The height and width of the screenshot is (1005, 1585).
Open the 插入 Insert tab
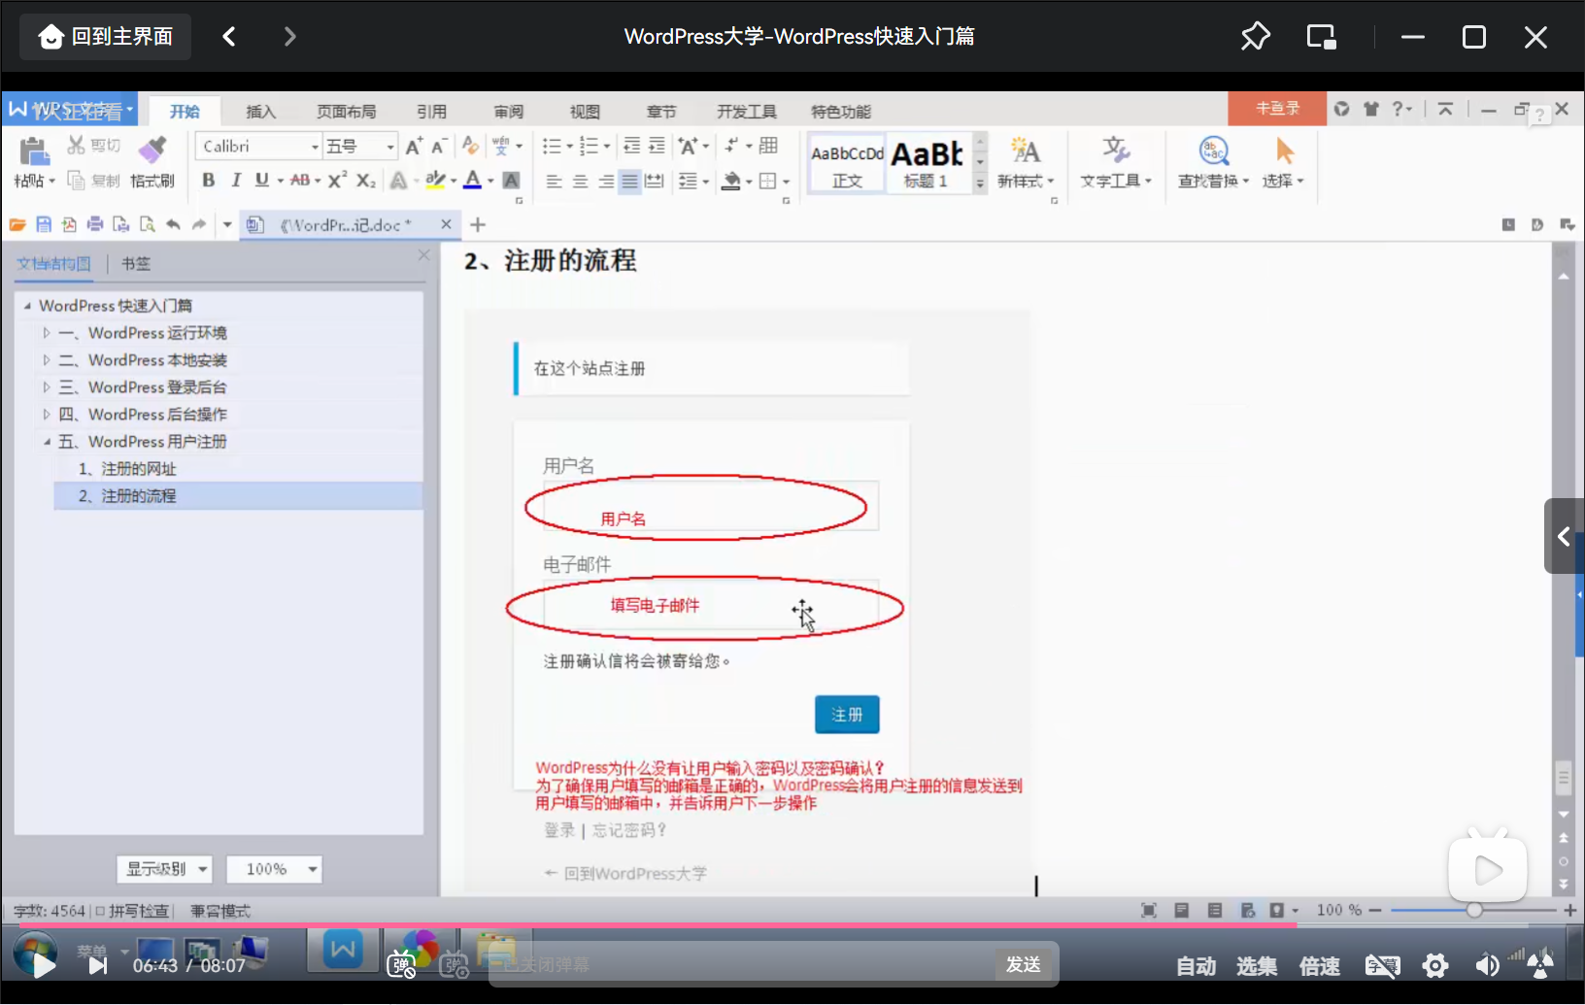tap(260, 112)
